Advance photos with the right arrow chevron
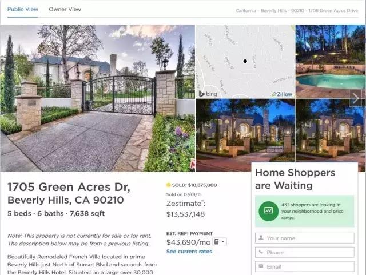366x275 pixels. tap(355, 98)
